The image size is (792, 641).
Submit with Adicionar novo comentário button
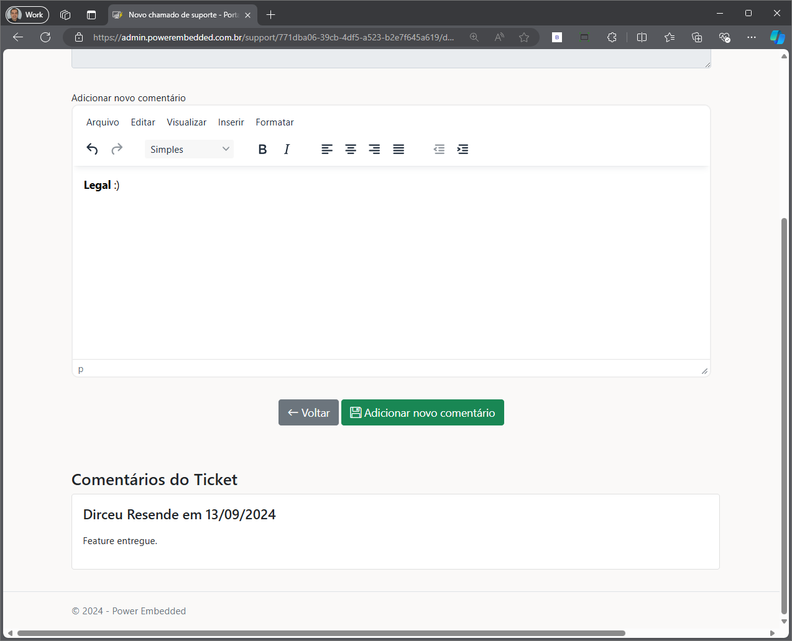tap(422, 412)
